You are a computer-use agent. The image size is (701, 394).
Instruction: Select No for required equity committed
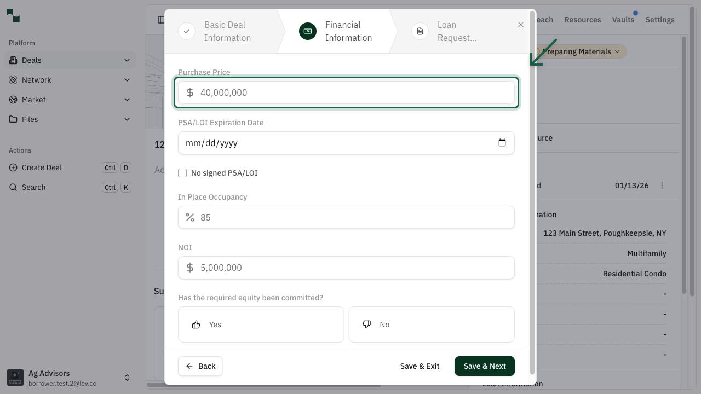pyautogui.click(x=431, y=324)
